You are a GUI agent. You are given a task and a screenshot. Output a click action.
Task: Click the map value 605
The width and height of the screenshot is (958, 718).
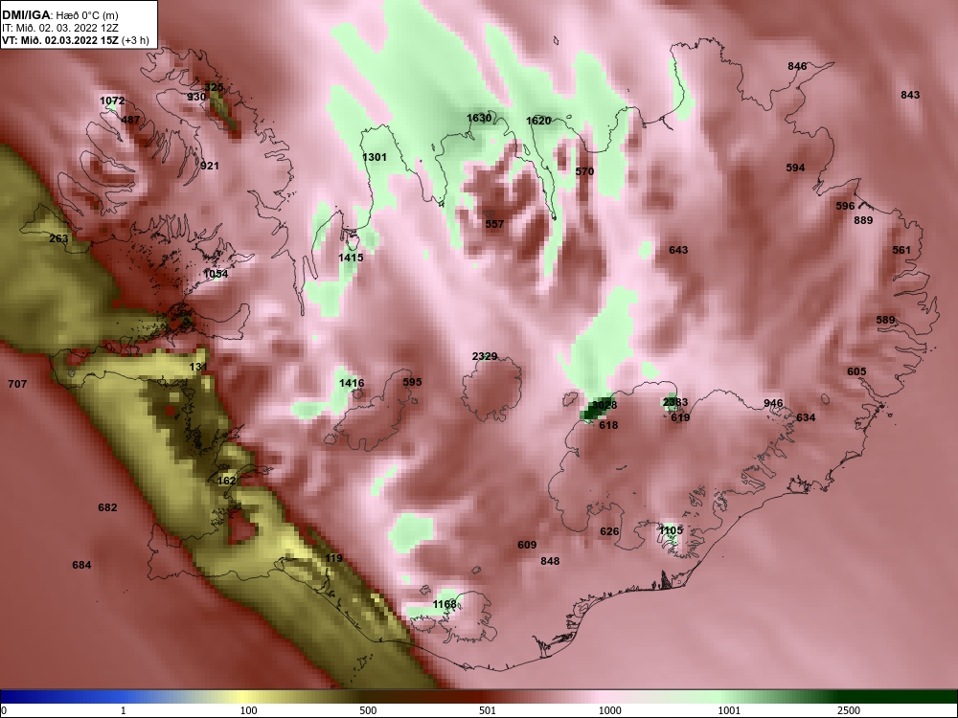[x=856, y=371]
